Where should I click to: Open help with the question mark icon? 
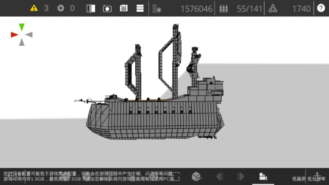click(321, 8)
